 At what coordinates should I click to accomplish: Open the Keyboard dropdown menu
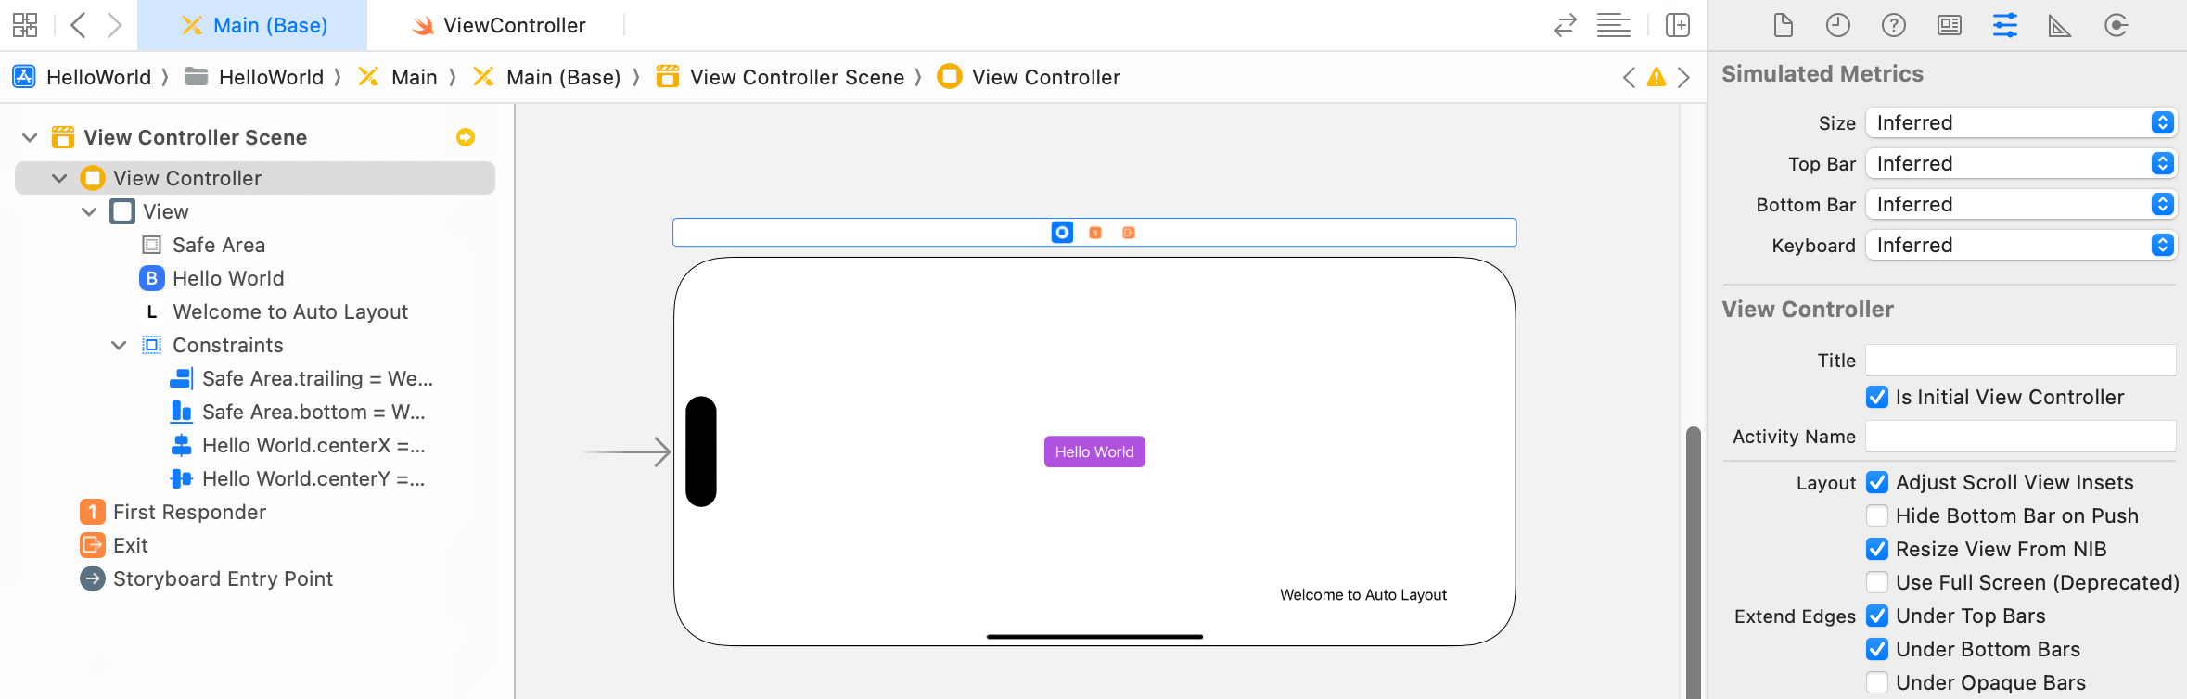point(2020,245)
